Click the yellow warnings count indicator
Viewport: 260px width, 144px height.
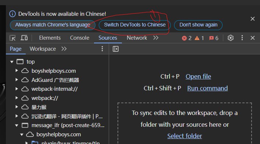[x=199, y=38]
